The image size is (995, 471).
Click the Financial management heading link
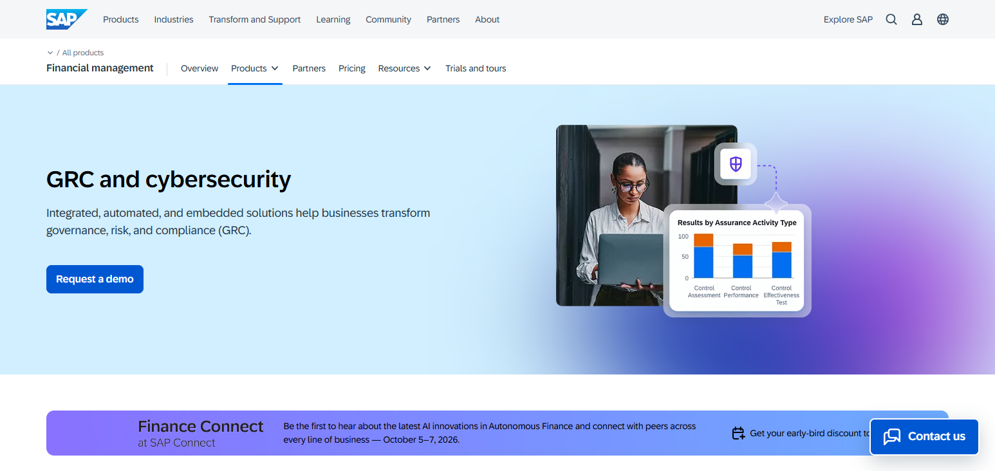(x=100, y=68)
